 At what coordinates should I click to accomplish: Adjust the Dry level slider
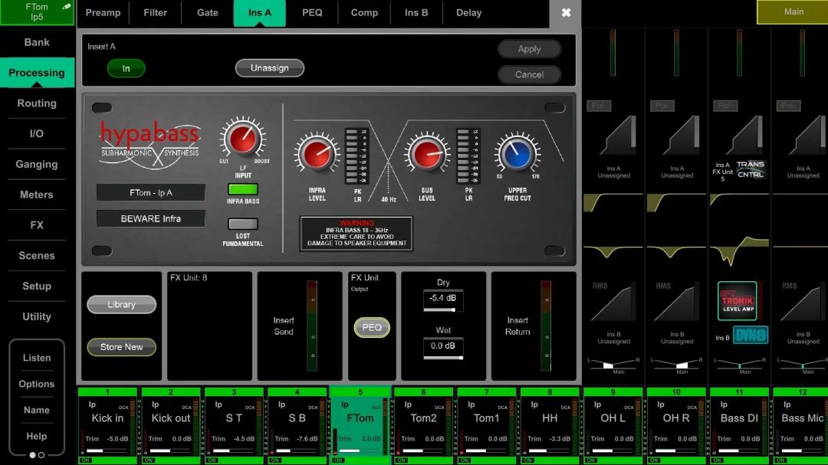point(443,309)
